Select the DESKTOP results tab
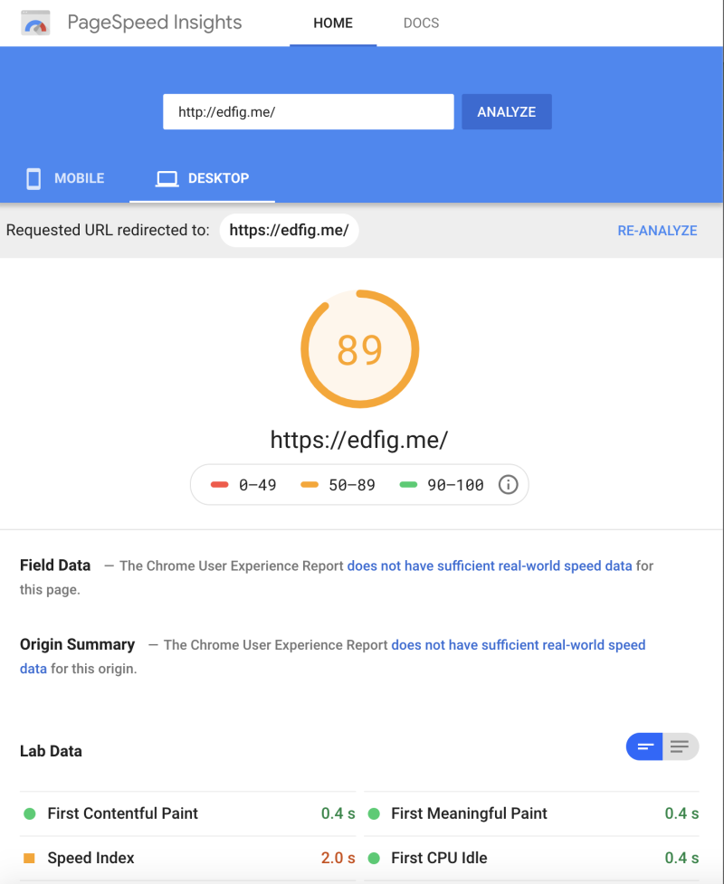 point(203,178)
